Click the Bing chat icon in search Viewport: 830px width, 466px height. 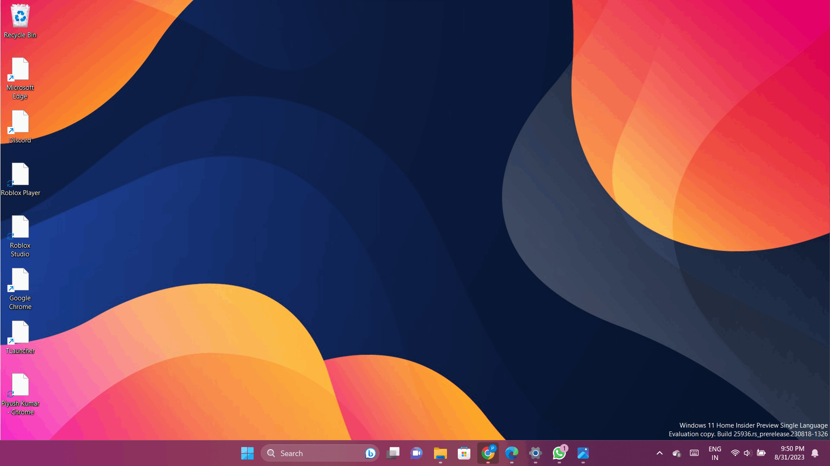370,453
